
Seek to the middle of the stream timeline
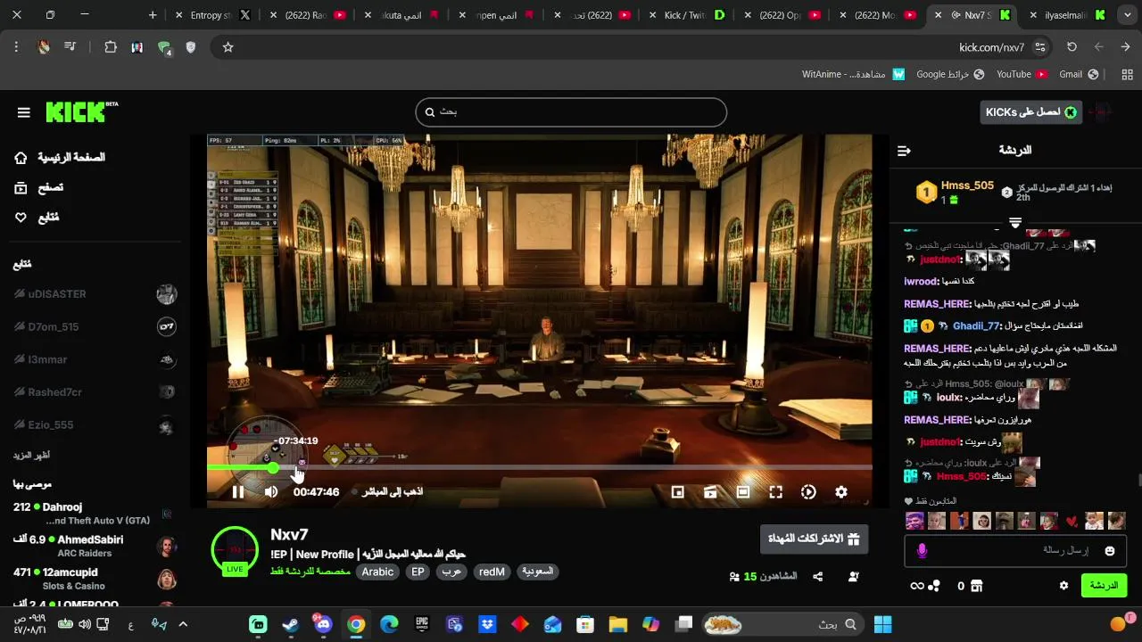pos(540,467)
